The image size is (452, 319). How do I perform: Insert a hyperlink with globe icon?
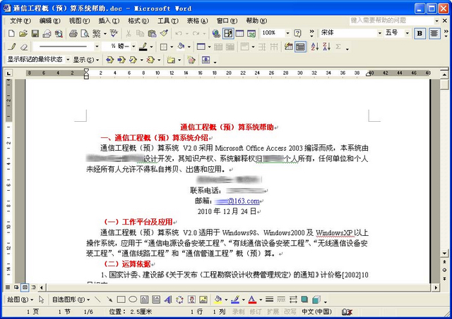216,33
